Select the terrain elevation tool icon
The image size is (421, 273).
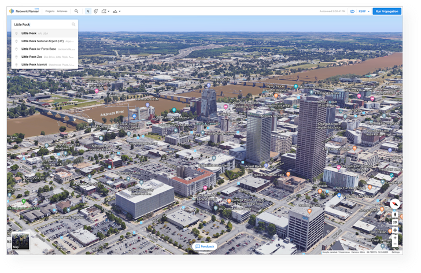(115, 11)
